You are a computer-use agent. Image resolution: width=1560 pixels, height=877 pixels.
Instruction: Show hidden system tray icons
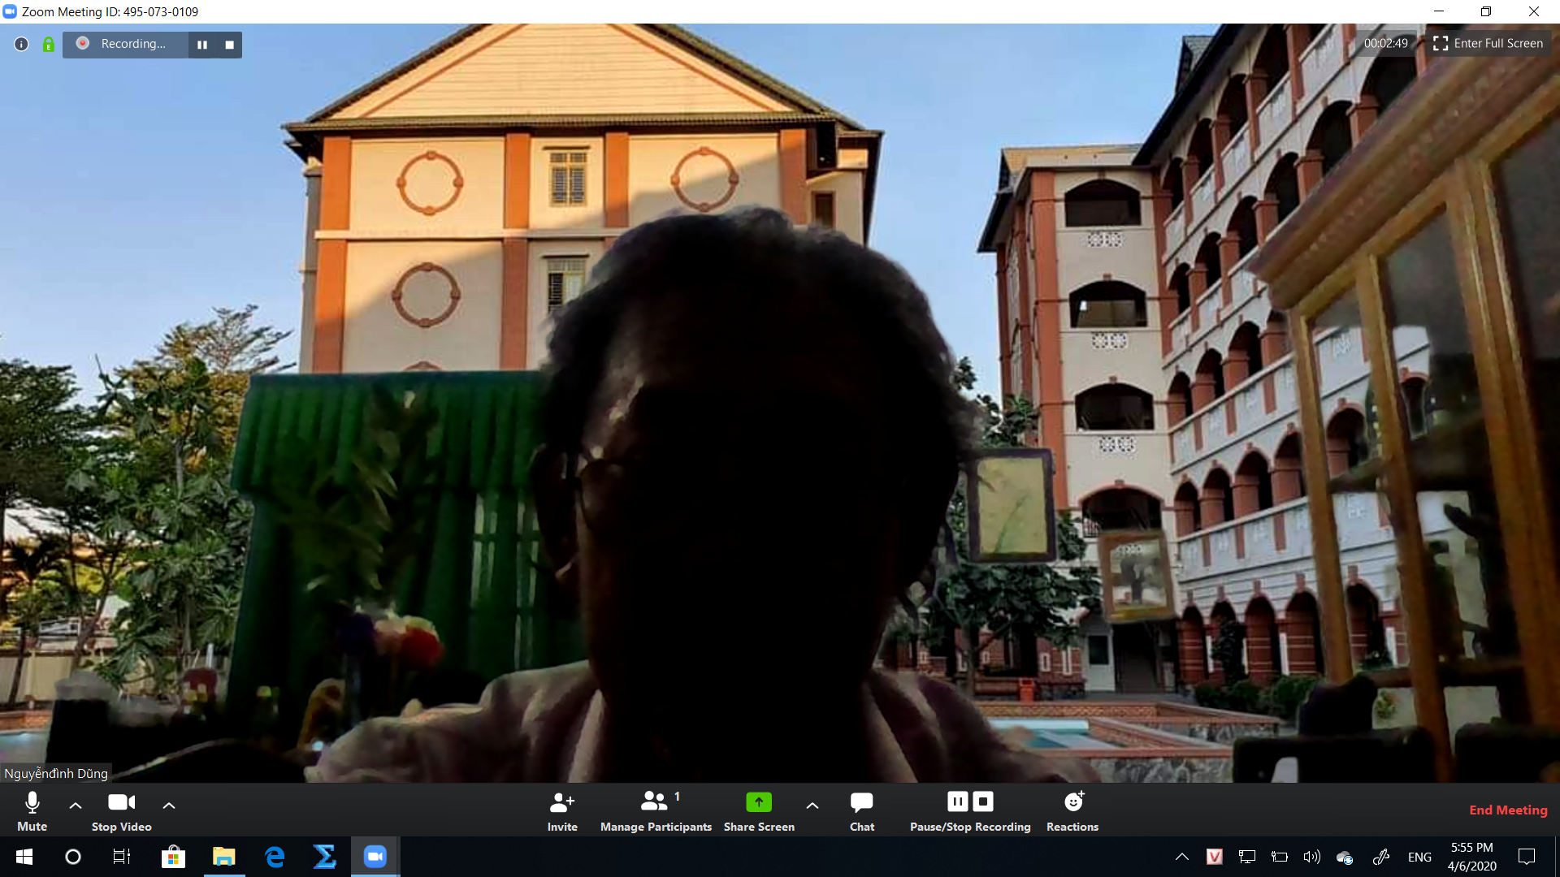[x=1182, y=857]
